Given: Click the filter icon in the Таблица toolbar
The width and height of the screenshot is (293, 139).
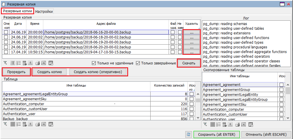Looking at the screenshot, I should tap(5, 124).
